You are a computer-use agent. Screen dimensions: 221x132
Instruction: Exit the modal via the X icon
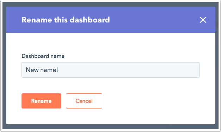point(203,20)
